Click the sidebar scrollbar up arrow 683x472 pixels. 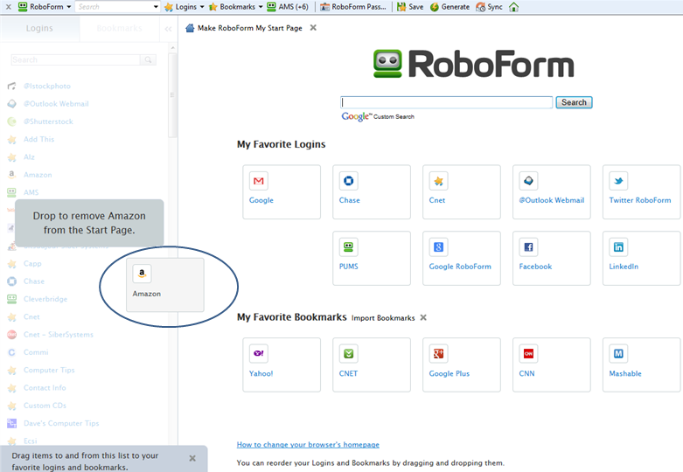click(x=172, y=47)
